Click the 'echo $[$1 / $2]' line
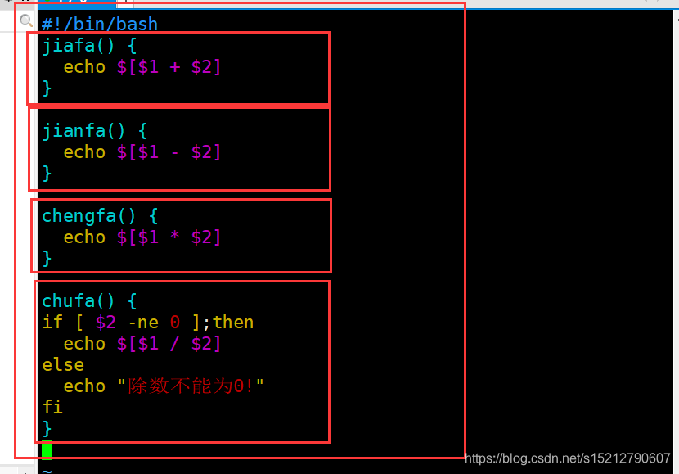Image resolution: width=679 pixels, height=474 pixels. point(142,344)
